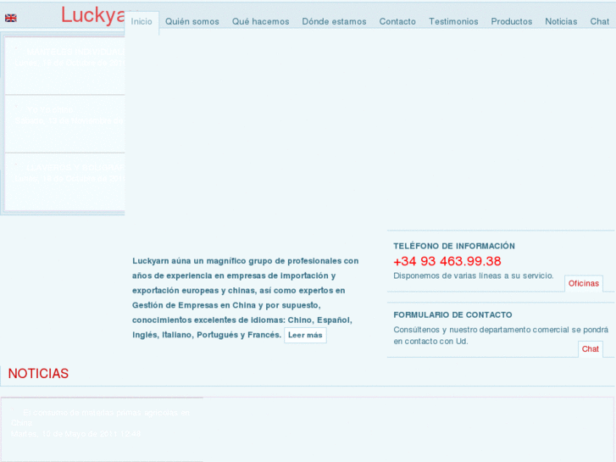This screenshot has height=462, width=616.
Task: Open Chat from the top navigation
Action: point(600,22)
